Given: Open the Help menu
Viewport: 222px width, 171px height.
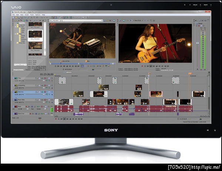Looking at the screenshot, I should (x=43, y=15).
